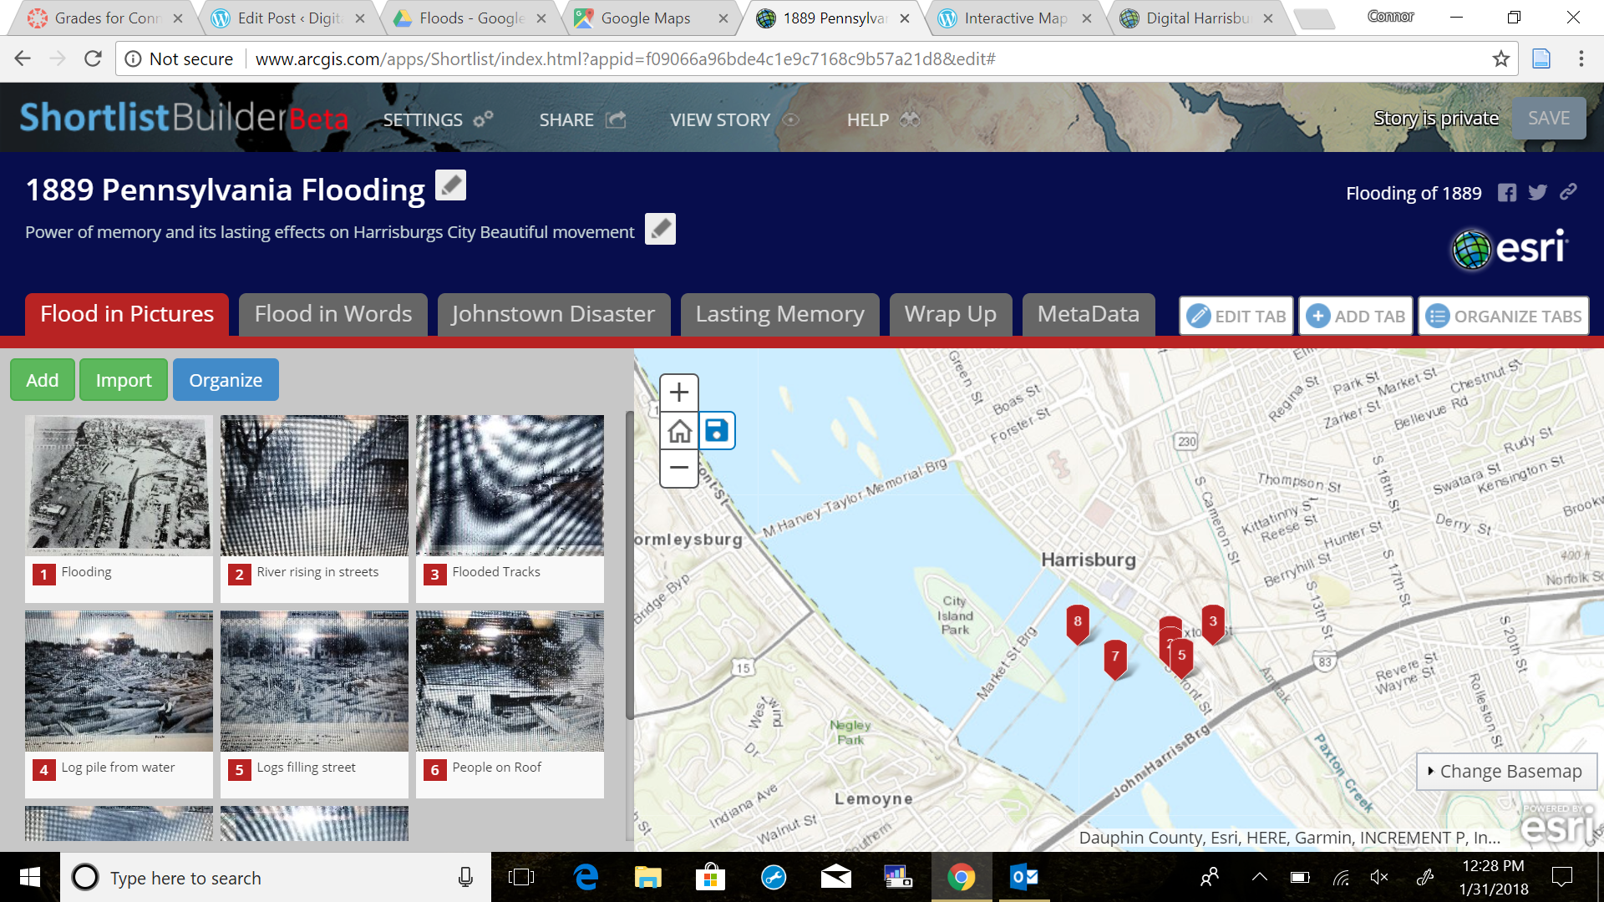1604x902 pixels.
Task: Share story on Twitter icon
Action: [1537, 193]
